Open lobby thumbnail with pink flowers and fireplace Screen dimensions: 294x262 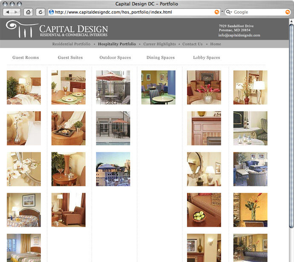coord(204,87)
